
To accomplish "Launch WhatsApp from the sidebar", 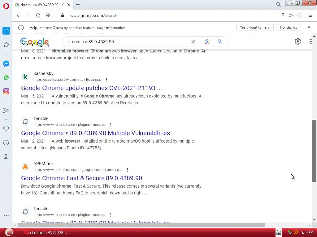I will [x=6, y=77].
